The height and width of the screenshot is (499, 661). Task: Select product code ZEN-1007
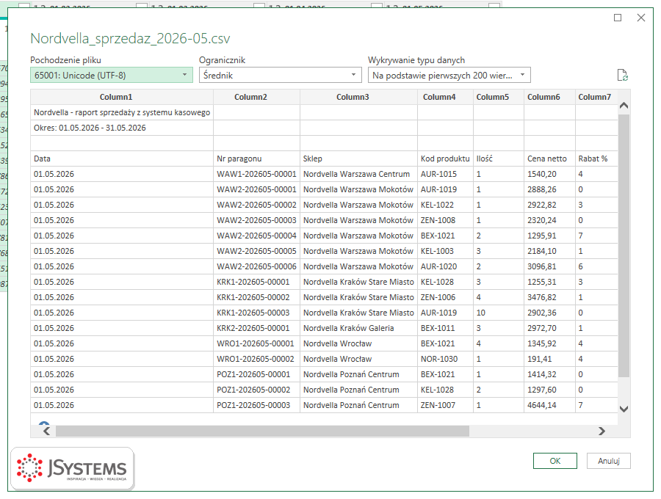(x=445, y=405)
